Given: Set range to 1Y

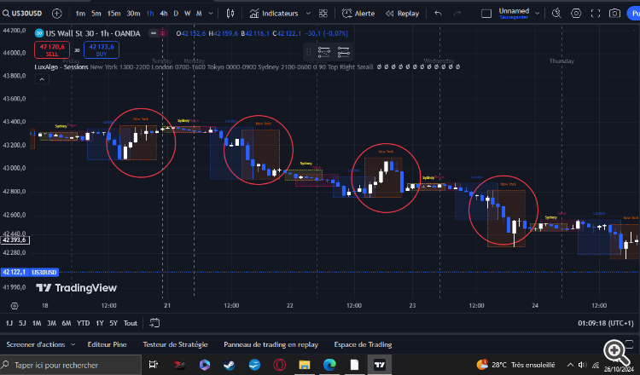Looking at the screenshot, I should pyautogui.click(x=100, y=323).
